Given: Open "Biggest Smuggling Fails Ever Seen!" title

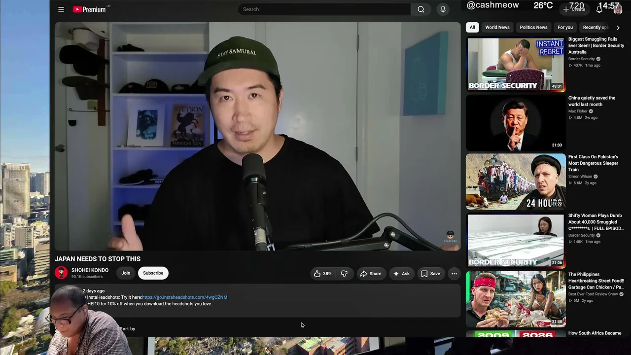Looking at the screenshot, I should (596, 45).
